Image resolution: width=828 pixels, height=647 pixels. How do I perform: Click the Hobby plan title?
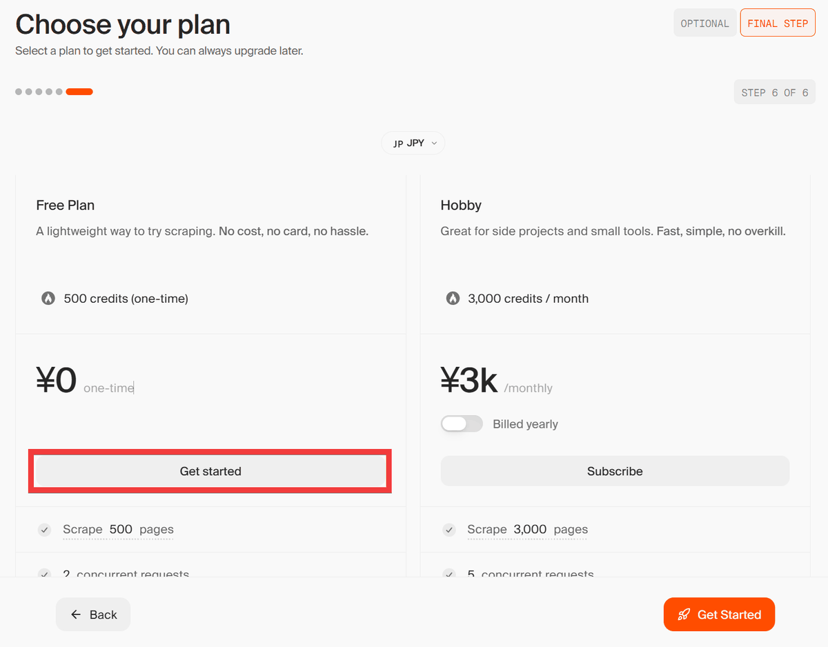click(x=461, y=206)
